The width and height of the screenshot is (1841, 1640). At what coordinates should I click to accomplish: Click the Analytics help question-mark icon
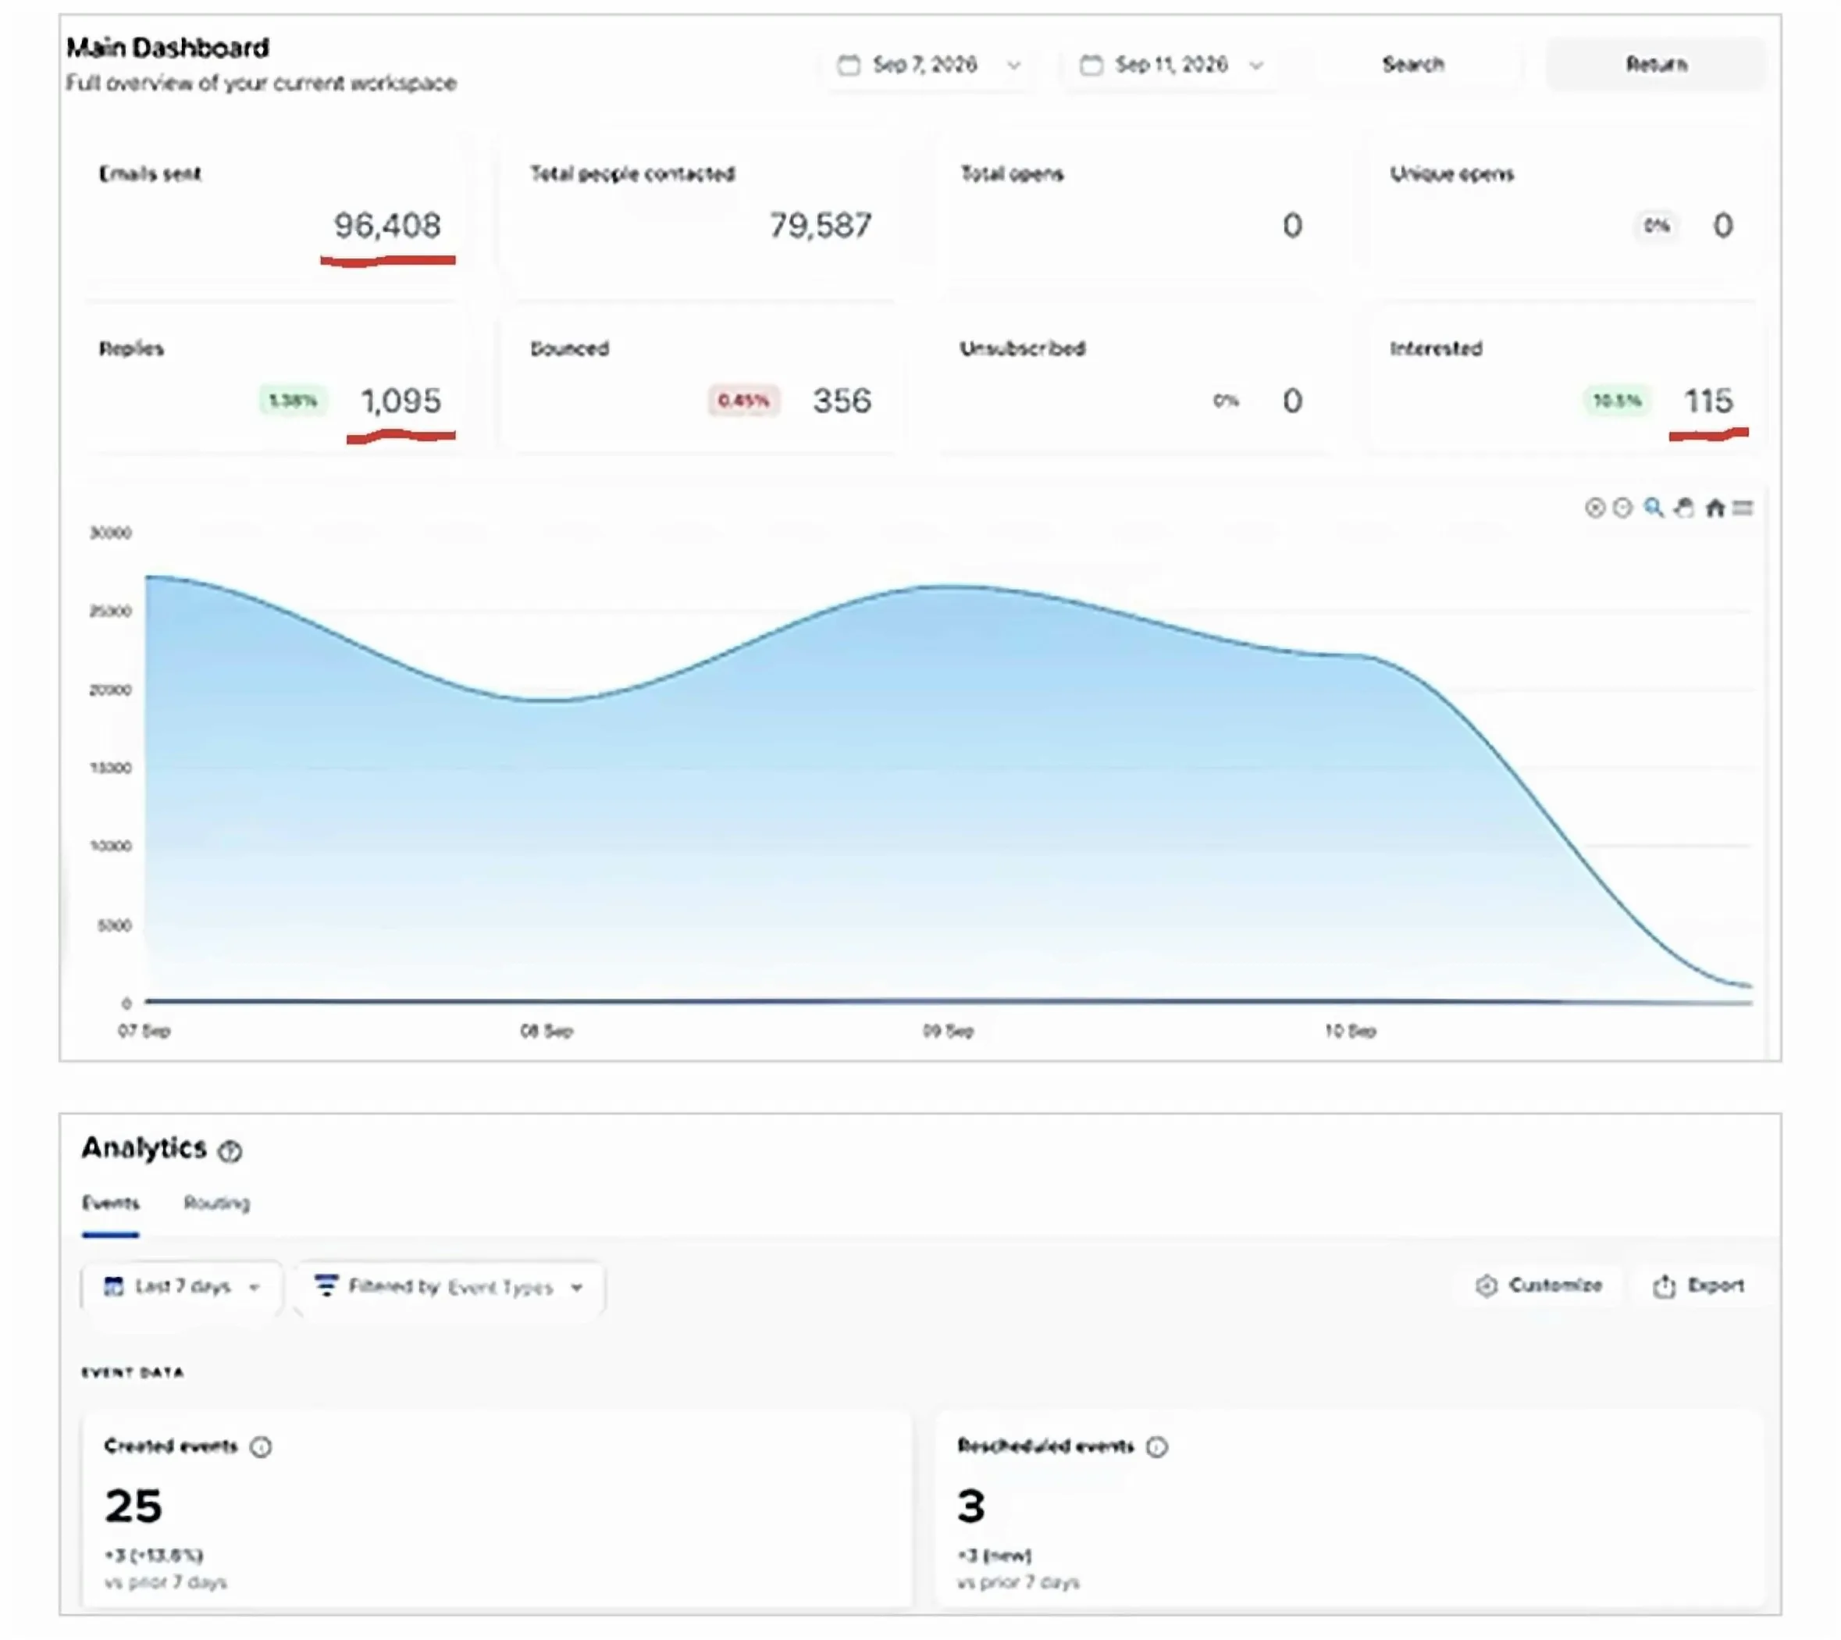point(230,1150)
